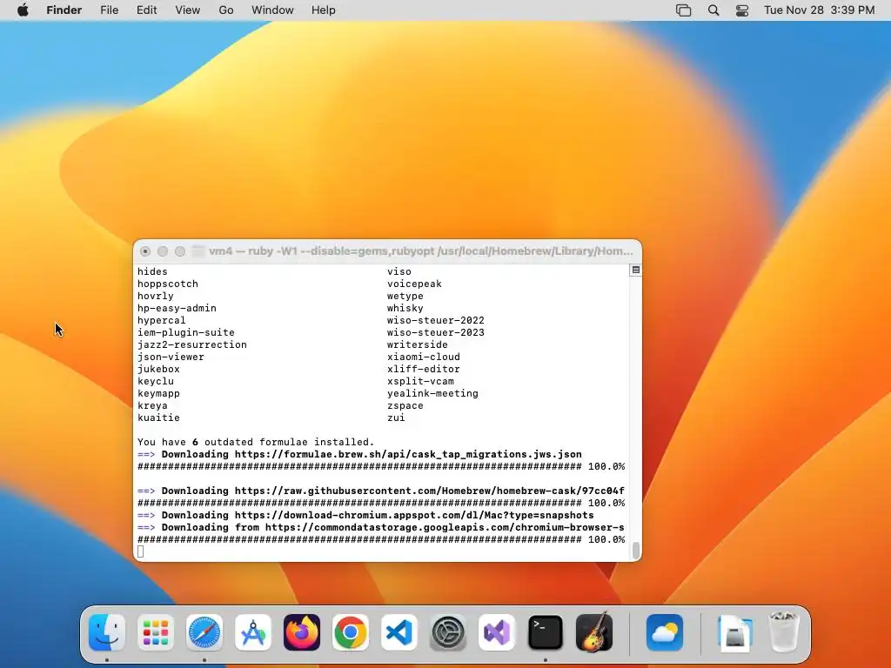The image size is (891, 668).
Task: Click 'yealink-meeting' in the Terminal output
Action: [x=433, y=394]
